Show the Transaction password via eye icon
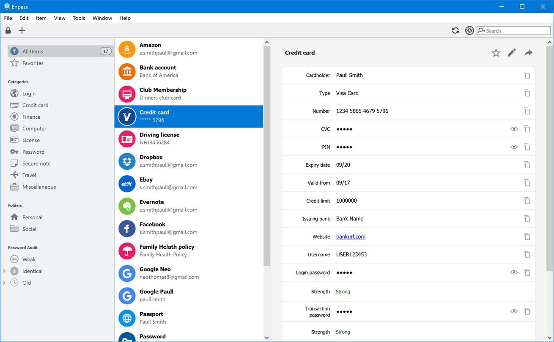554x342 pixels. [x=514, y=311]
